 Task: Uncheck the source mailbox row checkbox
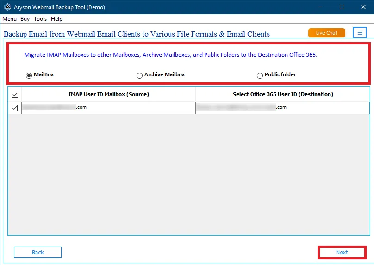(14, 108)
